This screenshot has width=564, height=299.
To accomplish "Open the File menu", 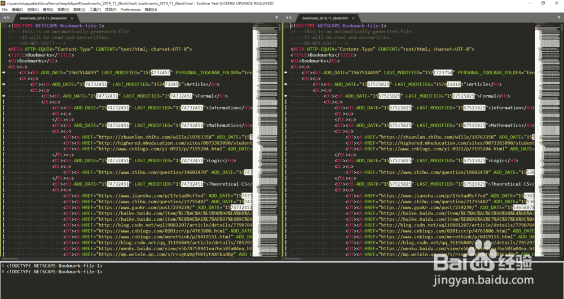I will [5, 10].
